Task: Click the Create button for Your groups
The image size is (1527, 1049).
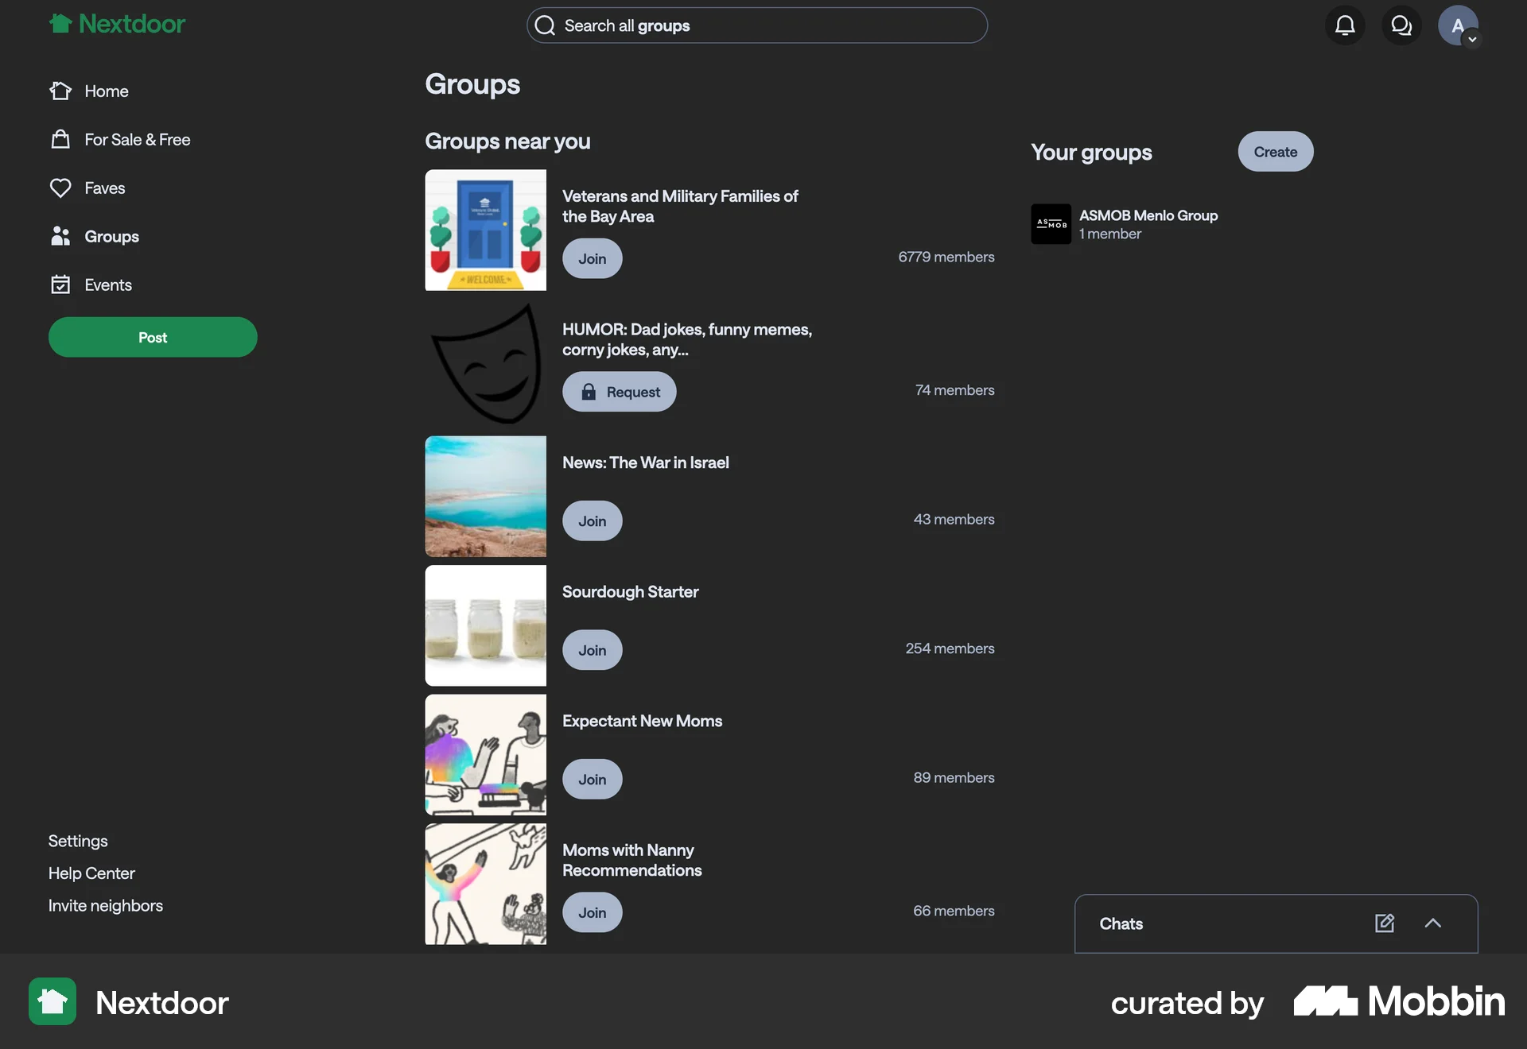Action: point(1275,151)
